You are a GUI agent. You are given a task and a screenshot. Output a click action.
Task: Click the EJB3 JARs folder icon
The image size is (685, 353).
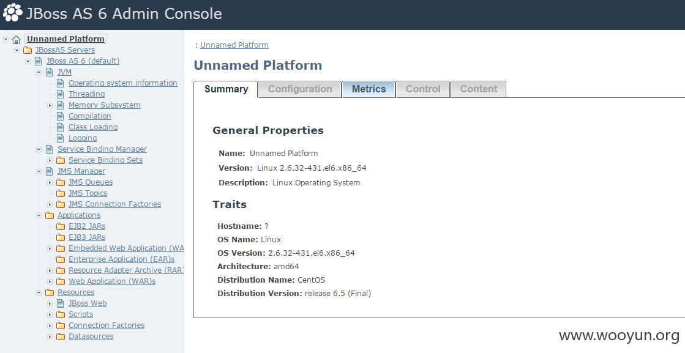(x=61, y=237)
